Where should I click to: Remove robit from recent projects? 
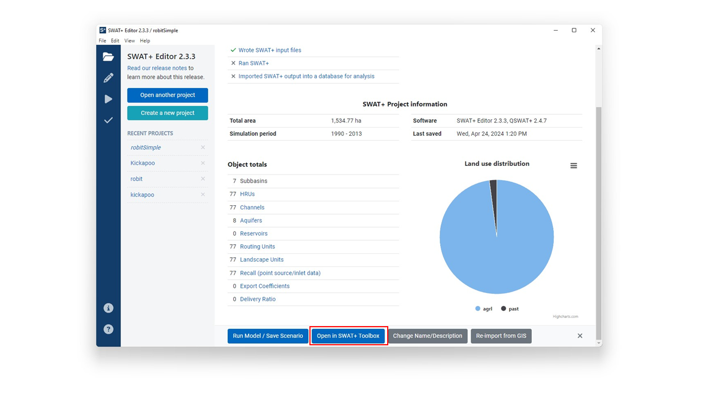pyautogui.click(x=203, y=179)
